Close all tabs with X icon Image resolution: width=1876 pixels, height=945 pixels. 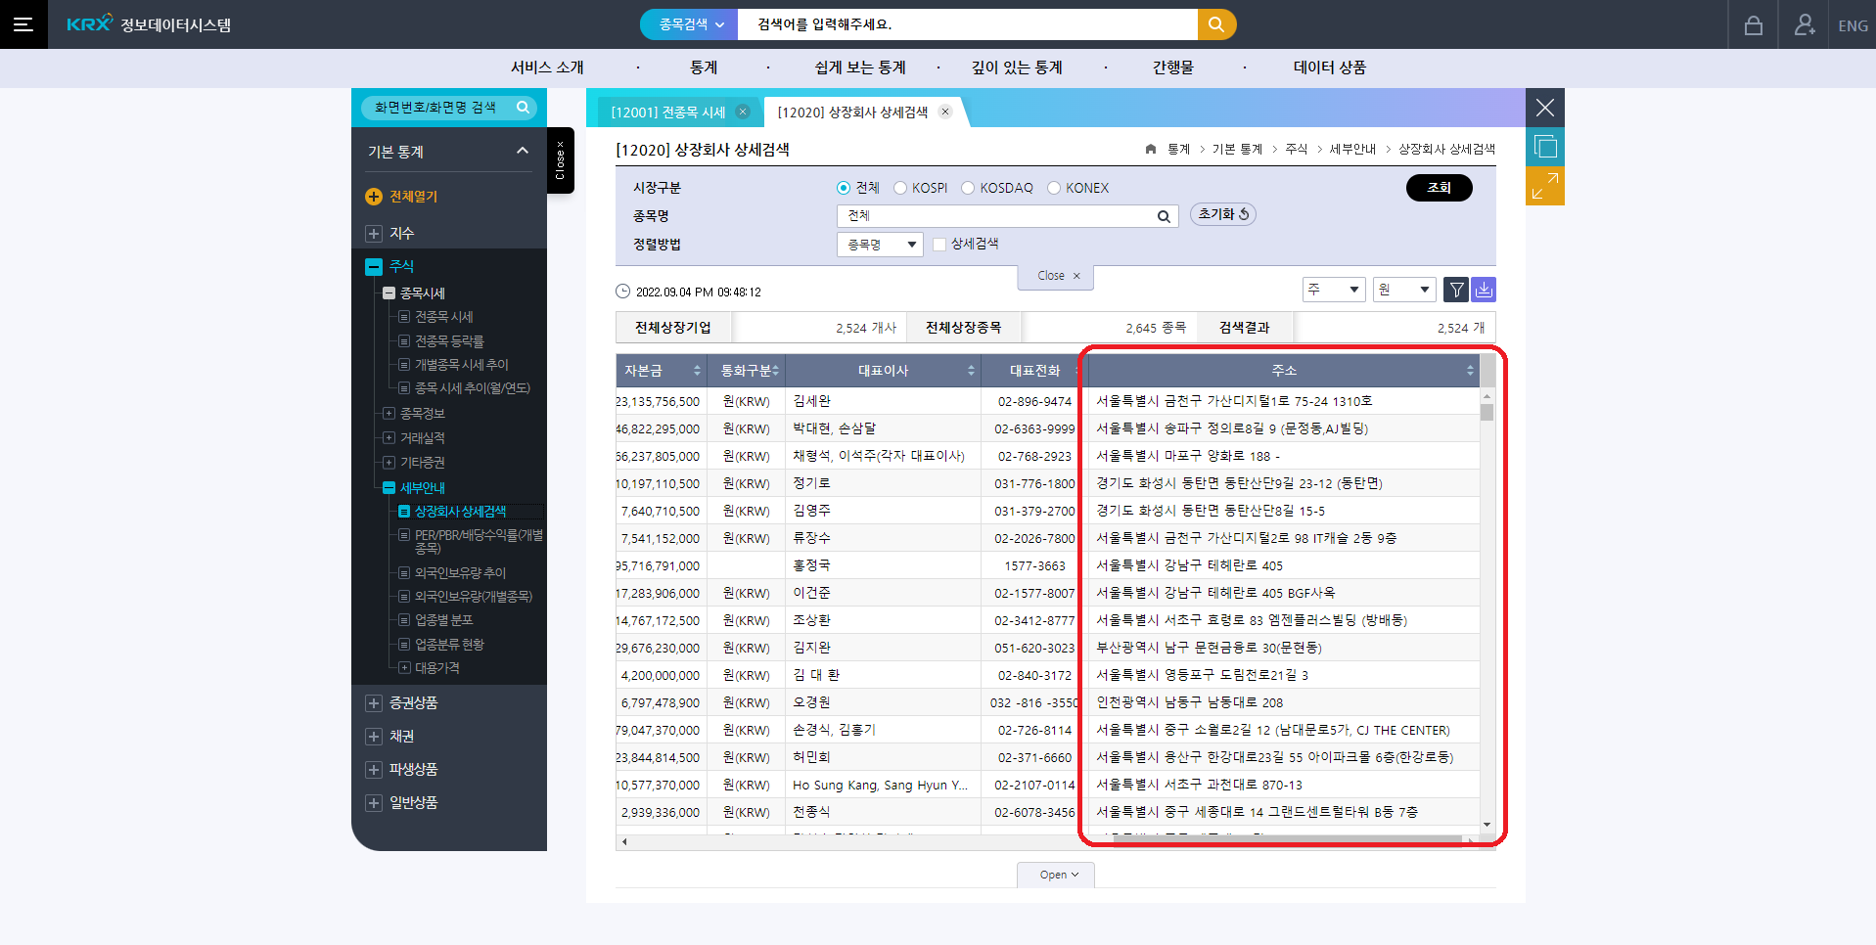coord(1544,108)
